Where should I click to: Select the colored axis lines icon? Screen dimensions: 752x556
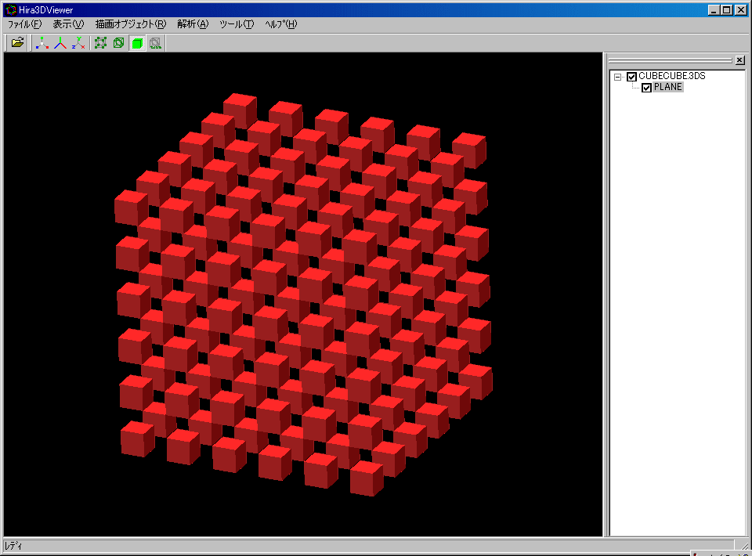(60, 43)
